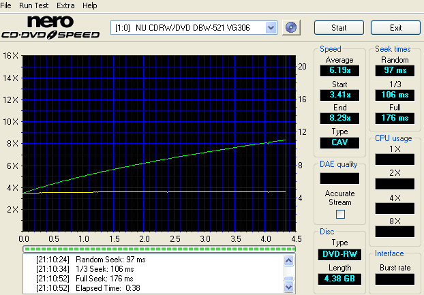The image size is (424, 295).
Task: Open the Run Test menu
Action: click(x=34, y=5)
